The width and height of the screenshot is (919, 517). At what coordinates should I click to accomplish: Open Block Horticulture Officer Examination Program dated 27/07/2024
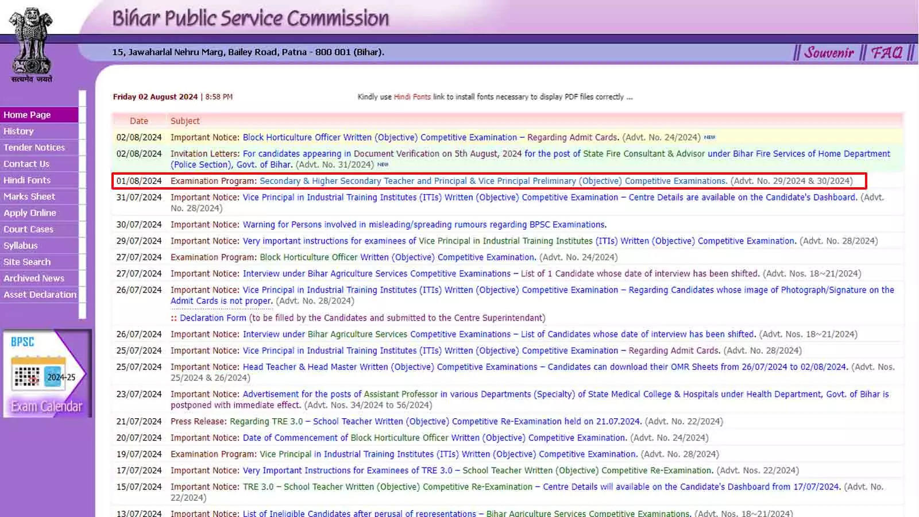398,257
